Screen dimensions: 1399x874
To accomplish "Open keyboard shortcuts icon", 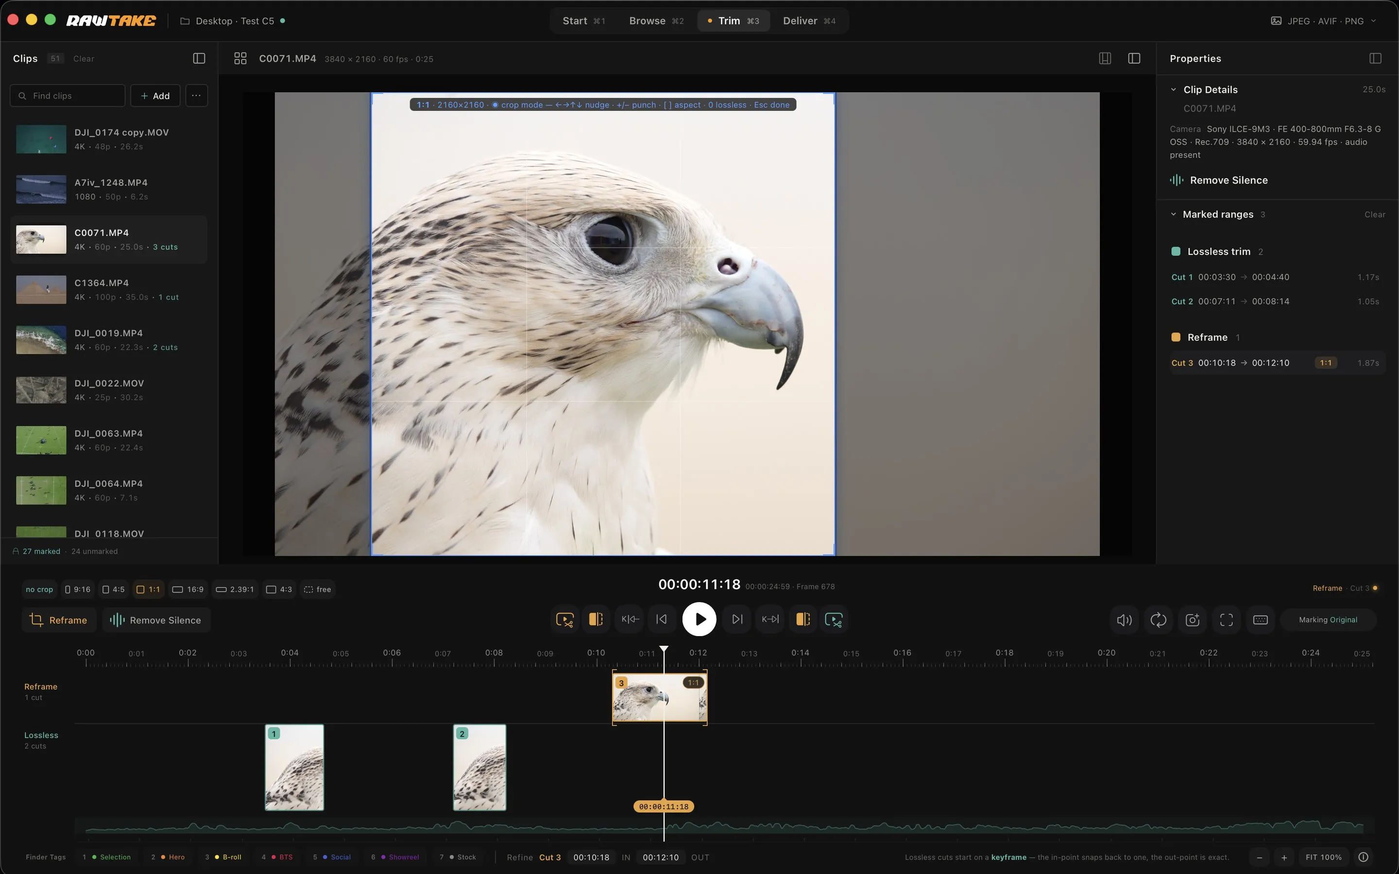I will point(1261,620).
